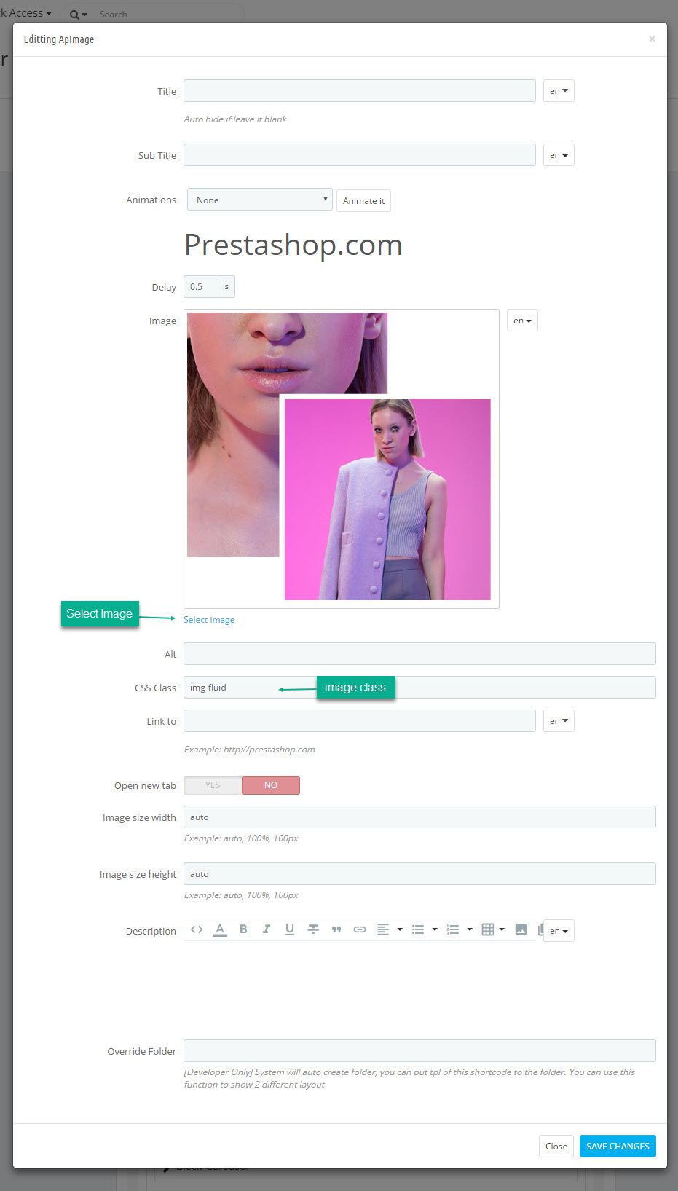Focus the Override Folder input field
Screen dimensions: 678x1191
[x=419, y=1051]
